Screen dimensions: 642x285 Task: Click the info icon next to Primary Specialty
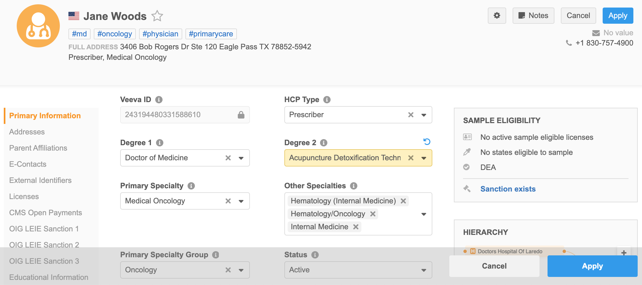191,186
